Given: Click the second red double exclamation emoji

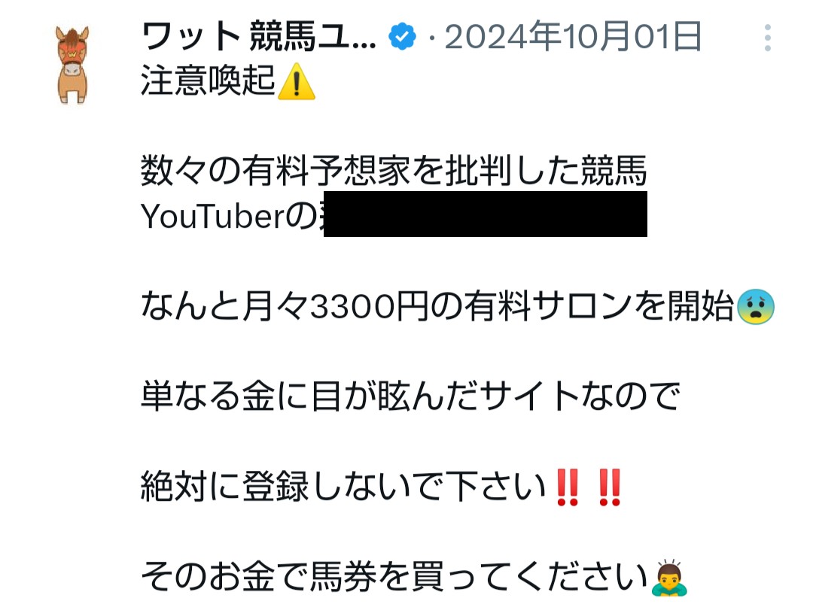Looking at the screenshot, I should (x=609, y=487).
